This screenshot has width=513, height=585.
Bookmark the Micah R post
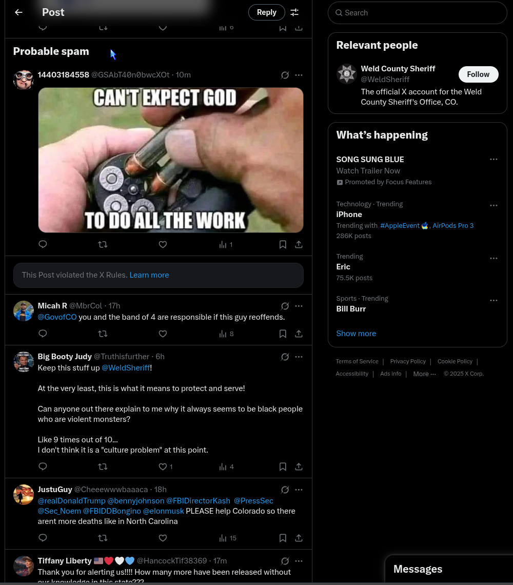click(x=283, y=334)
